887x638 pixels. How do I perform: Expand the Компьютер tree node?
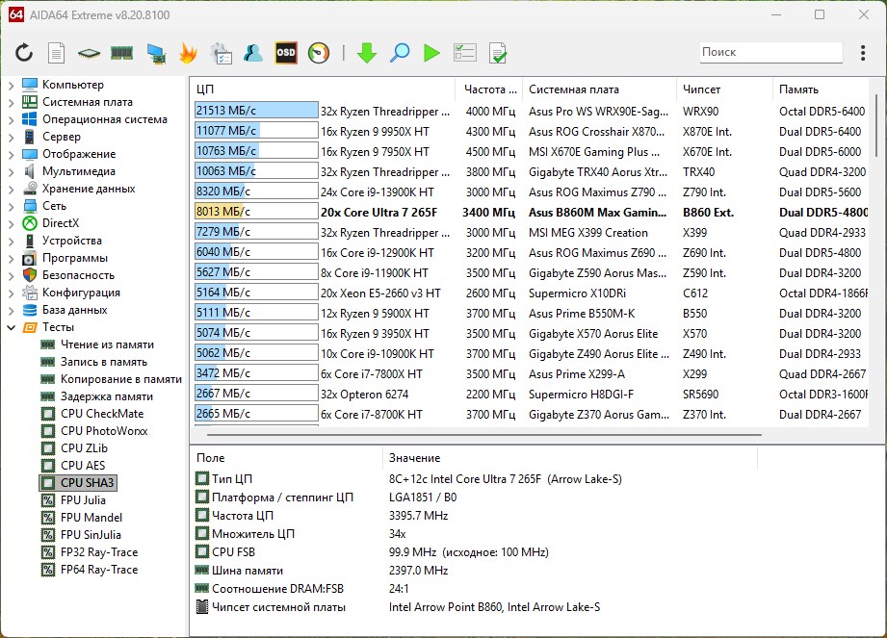(x=12, y=85)
